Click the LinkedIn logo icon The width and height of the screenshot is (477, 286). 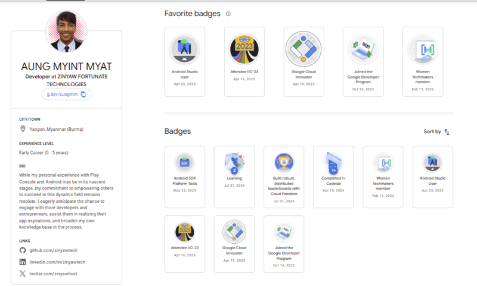(x=23, y=262)
